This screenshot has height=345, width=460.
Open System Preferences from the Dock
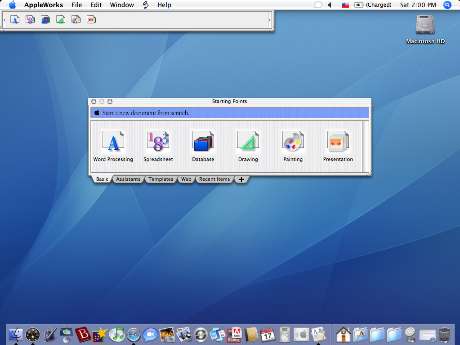point(301,335)
